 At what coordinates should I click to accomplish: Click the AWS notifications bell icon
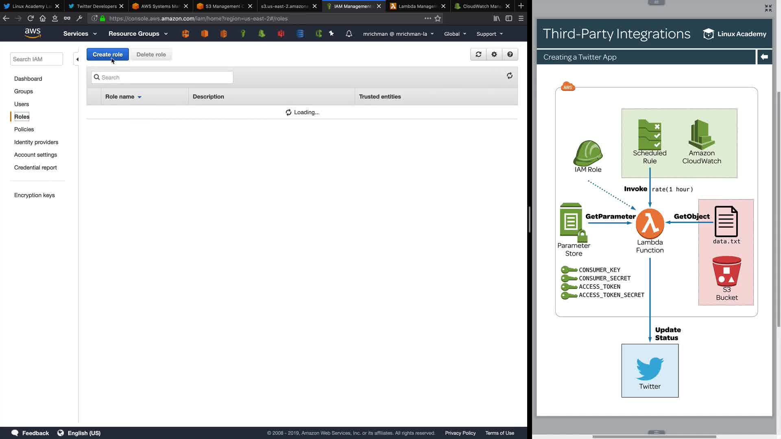click(349, 34)
